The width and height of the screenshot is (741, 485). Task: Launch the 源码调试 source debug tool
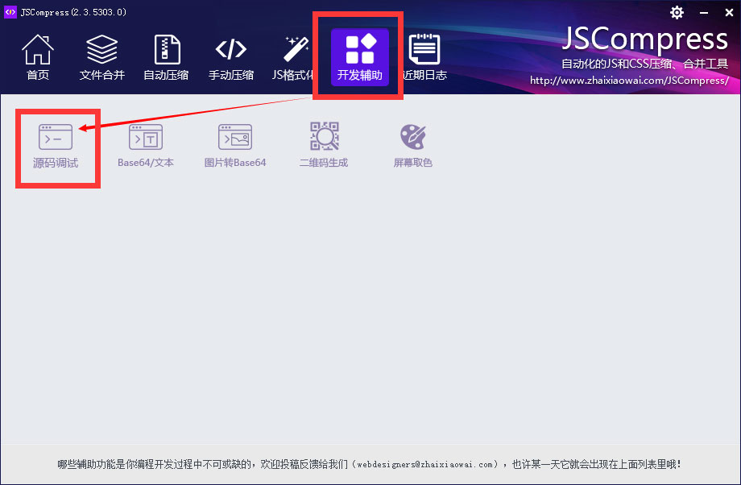coord(56,146)
